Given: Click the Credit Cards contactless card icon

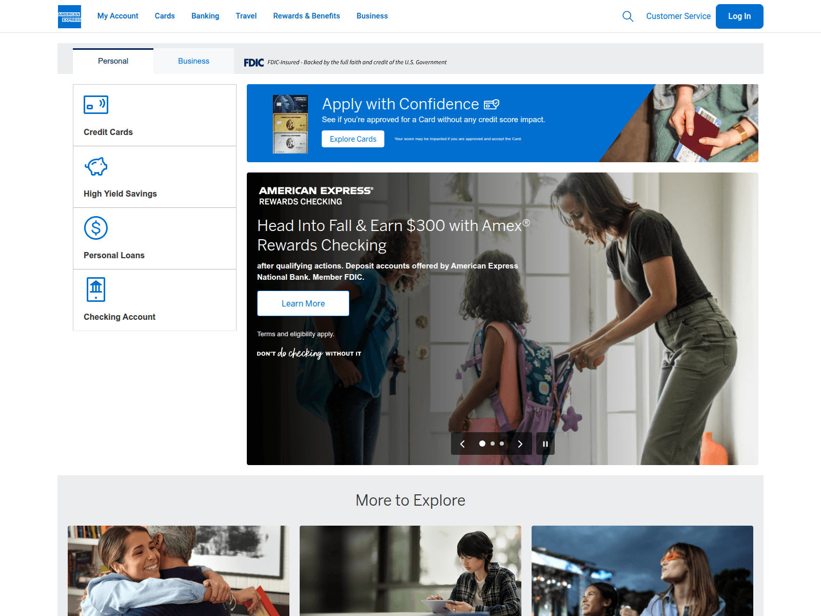Looking at the screenshot, I should point(96,105).
